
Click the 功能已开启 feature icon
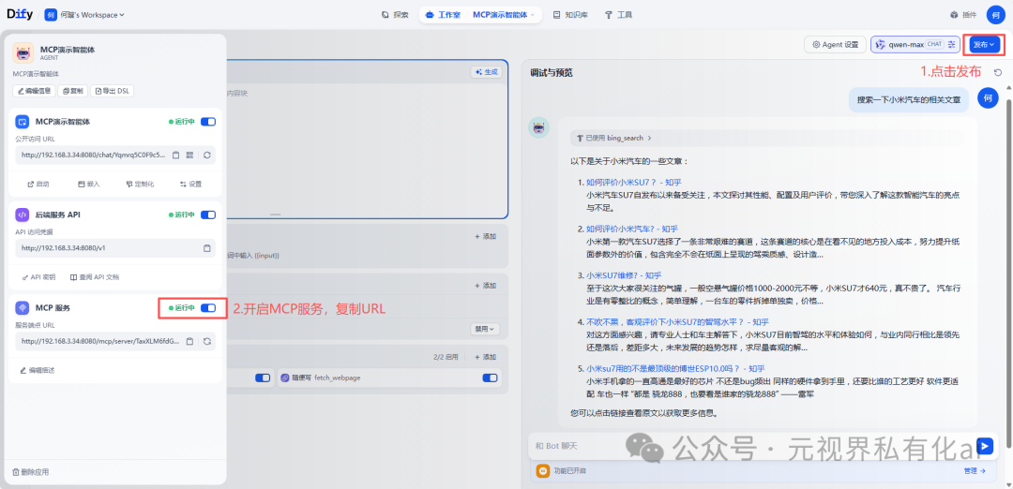coord(543,471)
